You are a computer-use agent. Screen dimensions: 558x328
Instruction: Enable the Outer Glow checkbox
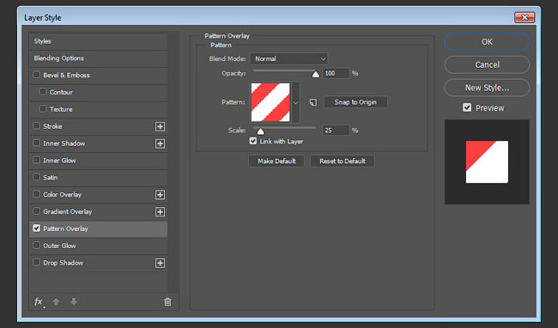click(x=36, y=245)
